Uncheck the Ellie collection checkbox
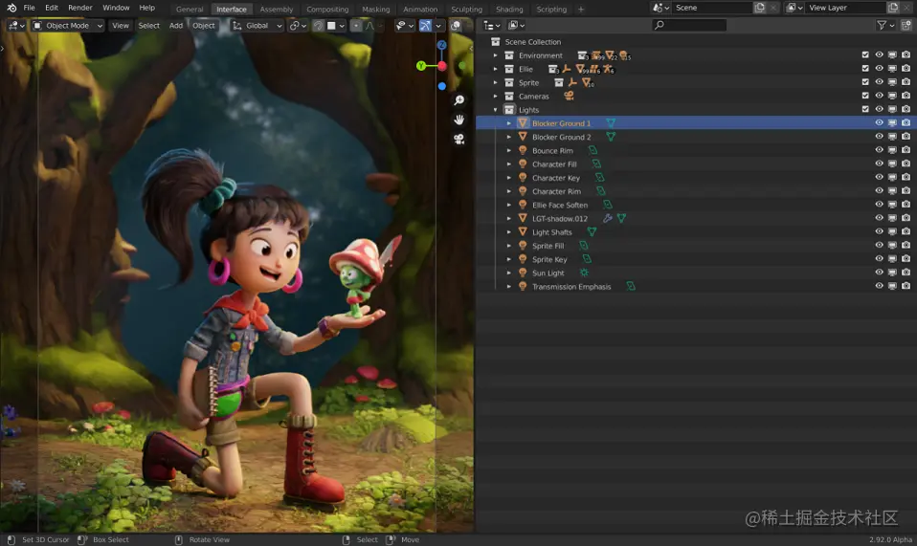Image resolution: width=917 pixels, height=546 pixels. [x=865, y=68]
